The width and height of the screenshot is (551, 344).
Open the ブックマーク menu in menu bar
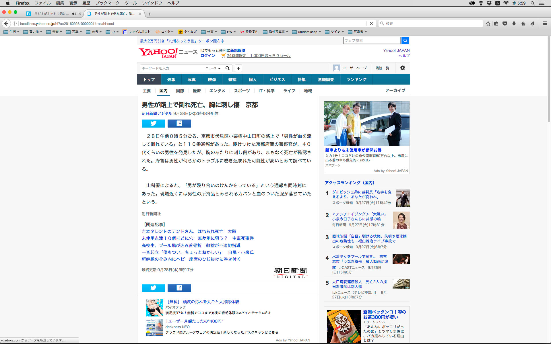click(107, 3)
